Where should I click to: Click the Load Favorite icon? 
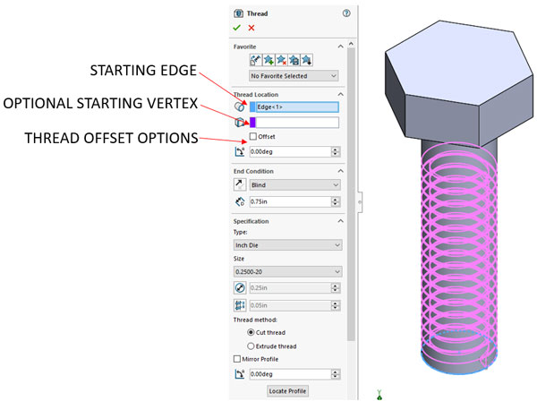307,61
